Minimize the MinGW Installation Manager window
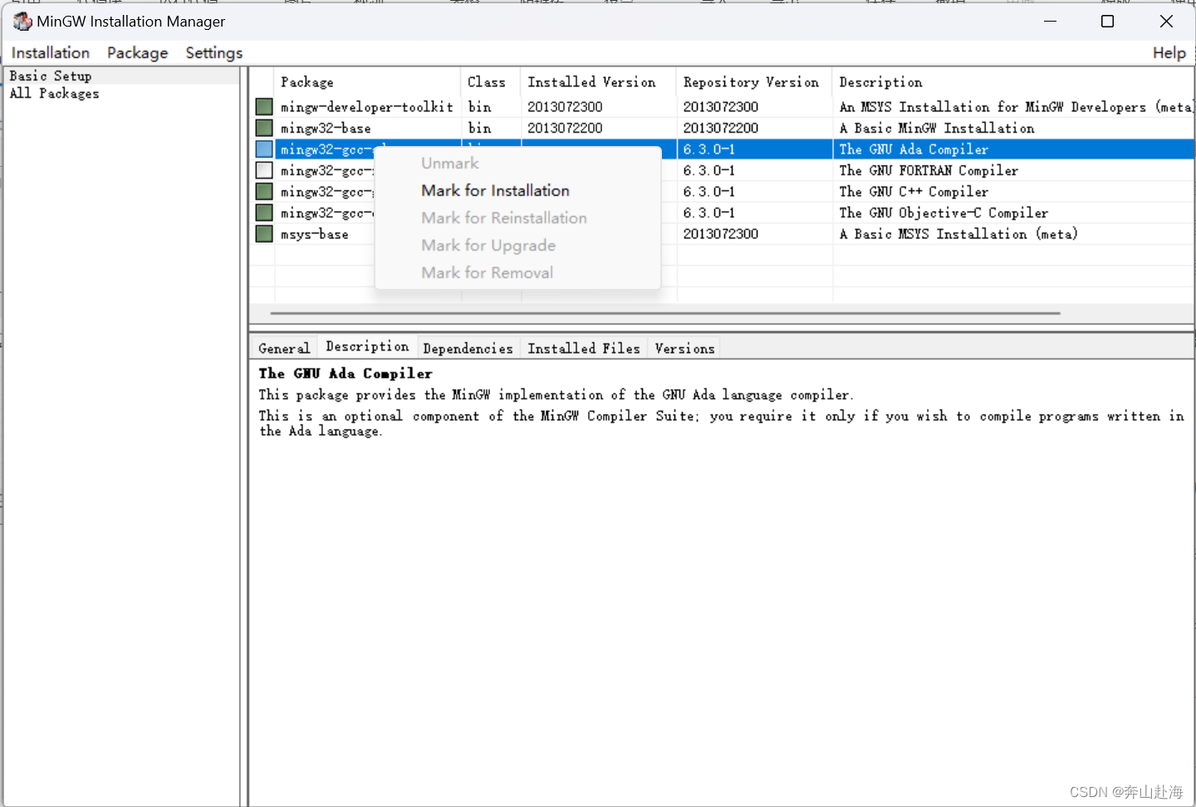The image size is (1196, 807). pos(1050,21)
